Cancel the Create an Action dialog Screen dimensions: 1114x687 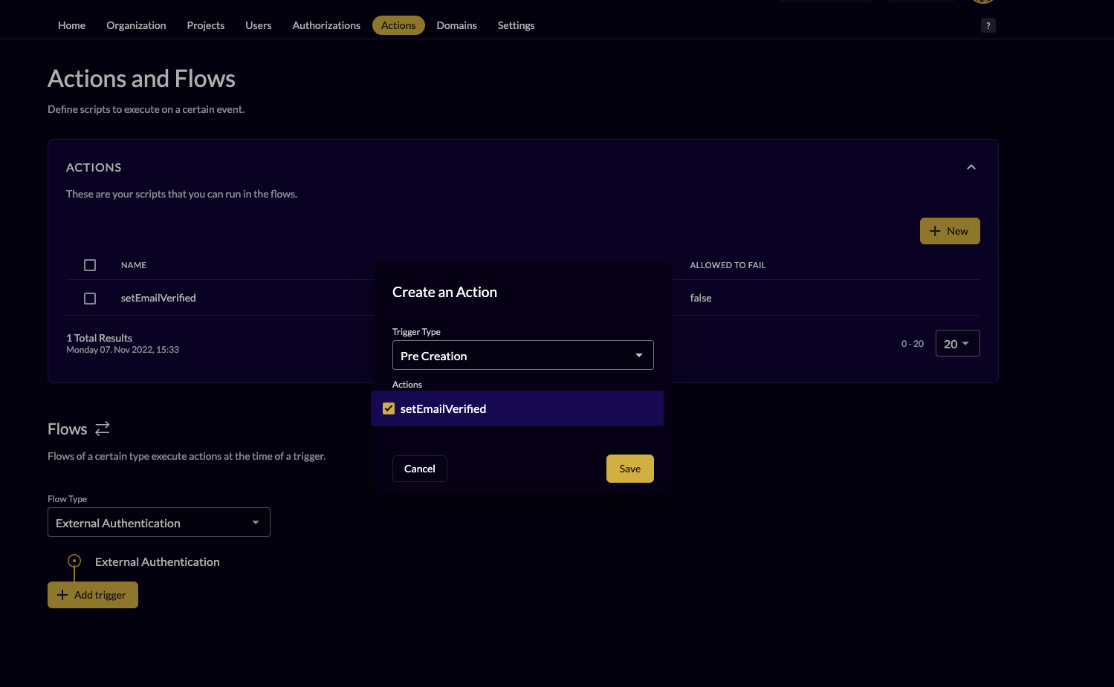pyautogui.click(x=419, y=469)
